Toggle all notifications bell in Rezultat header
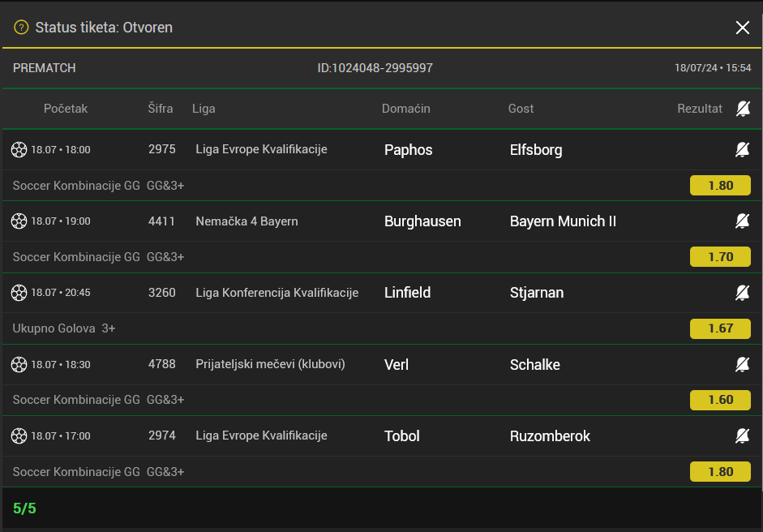The width and height of the screenshot is (763, 532). (x=742, y=109)
